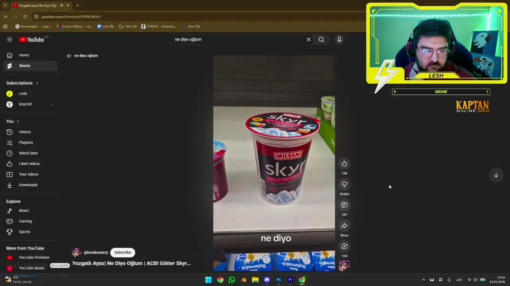Clear the search query with the X

pyautogui.click(x=308, y=39)
